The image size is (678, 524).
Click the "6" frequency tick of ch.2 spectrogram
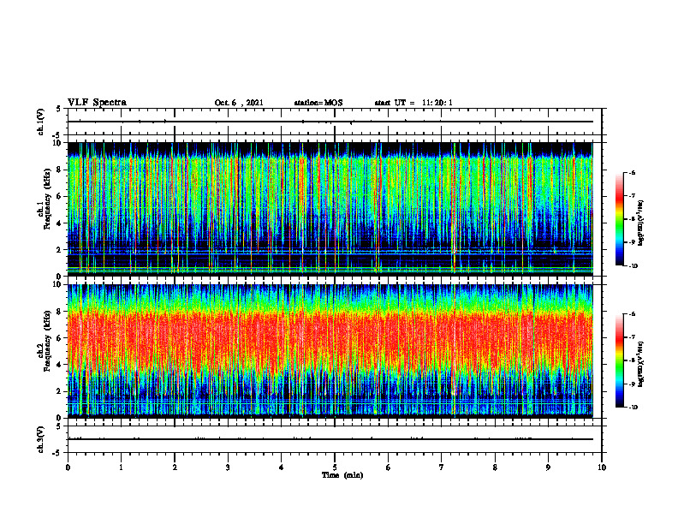pyautogui.click(x=60, y=338)
